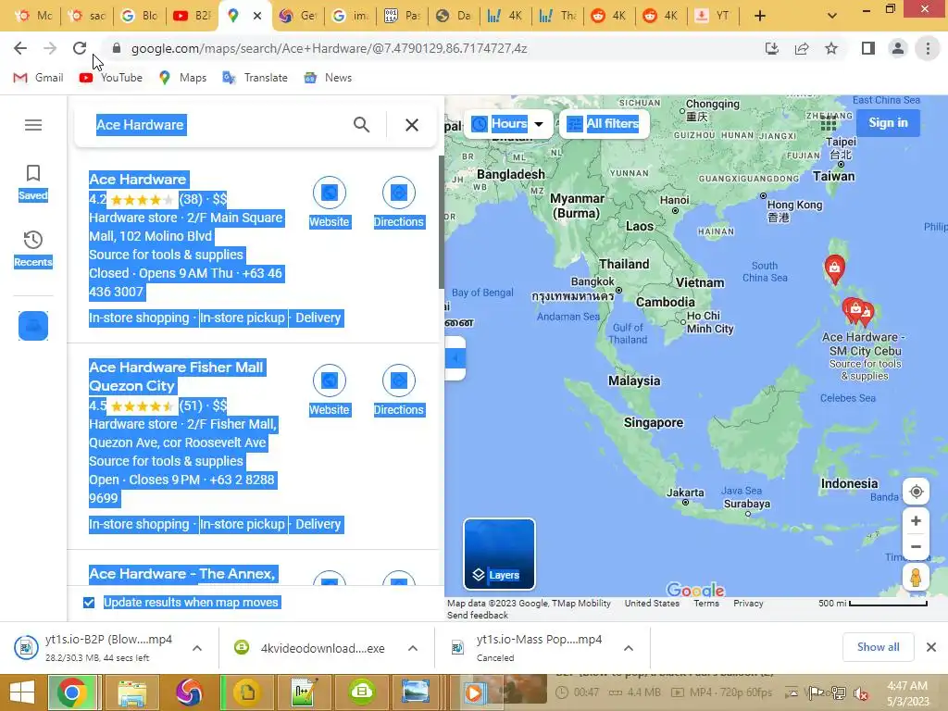Switch to the YT tab

[x=714, y=16]
